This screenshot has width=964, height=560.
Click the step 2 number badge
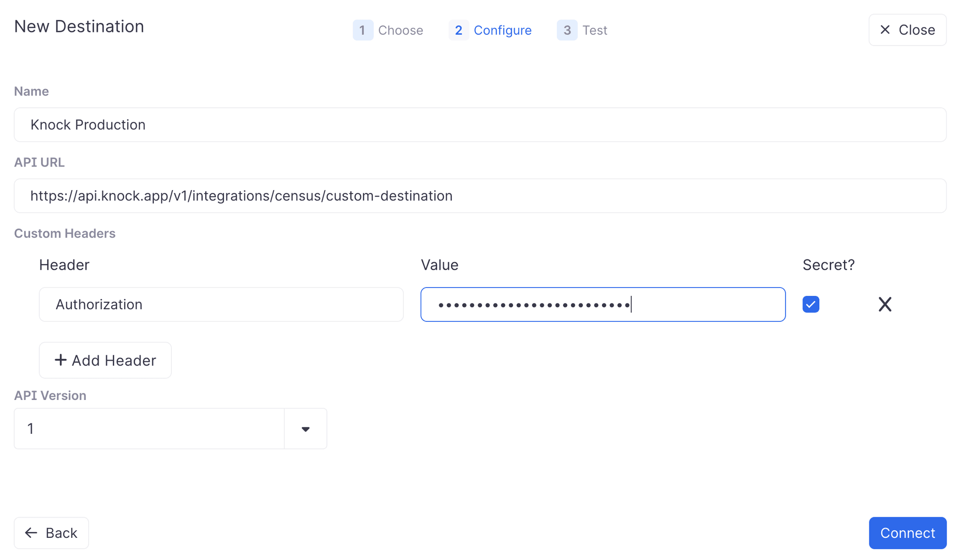[458, 30]
